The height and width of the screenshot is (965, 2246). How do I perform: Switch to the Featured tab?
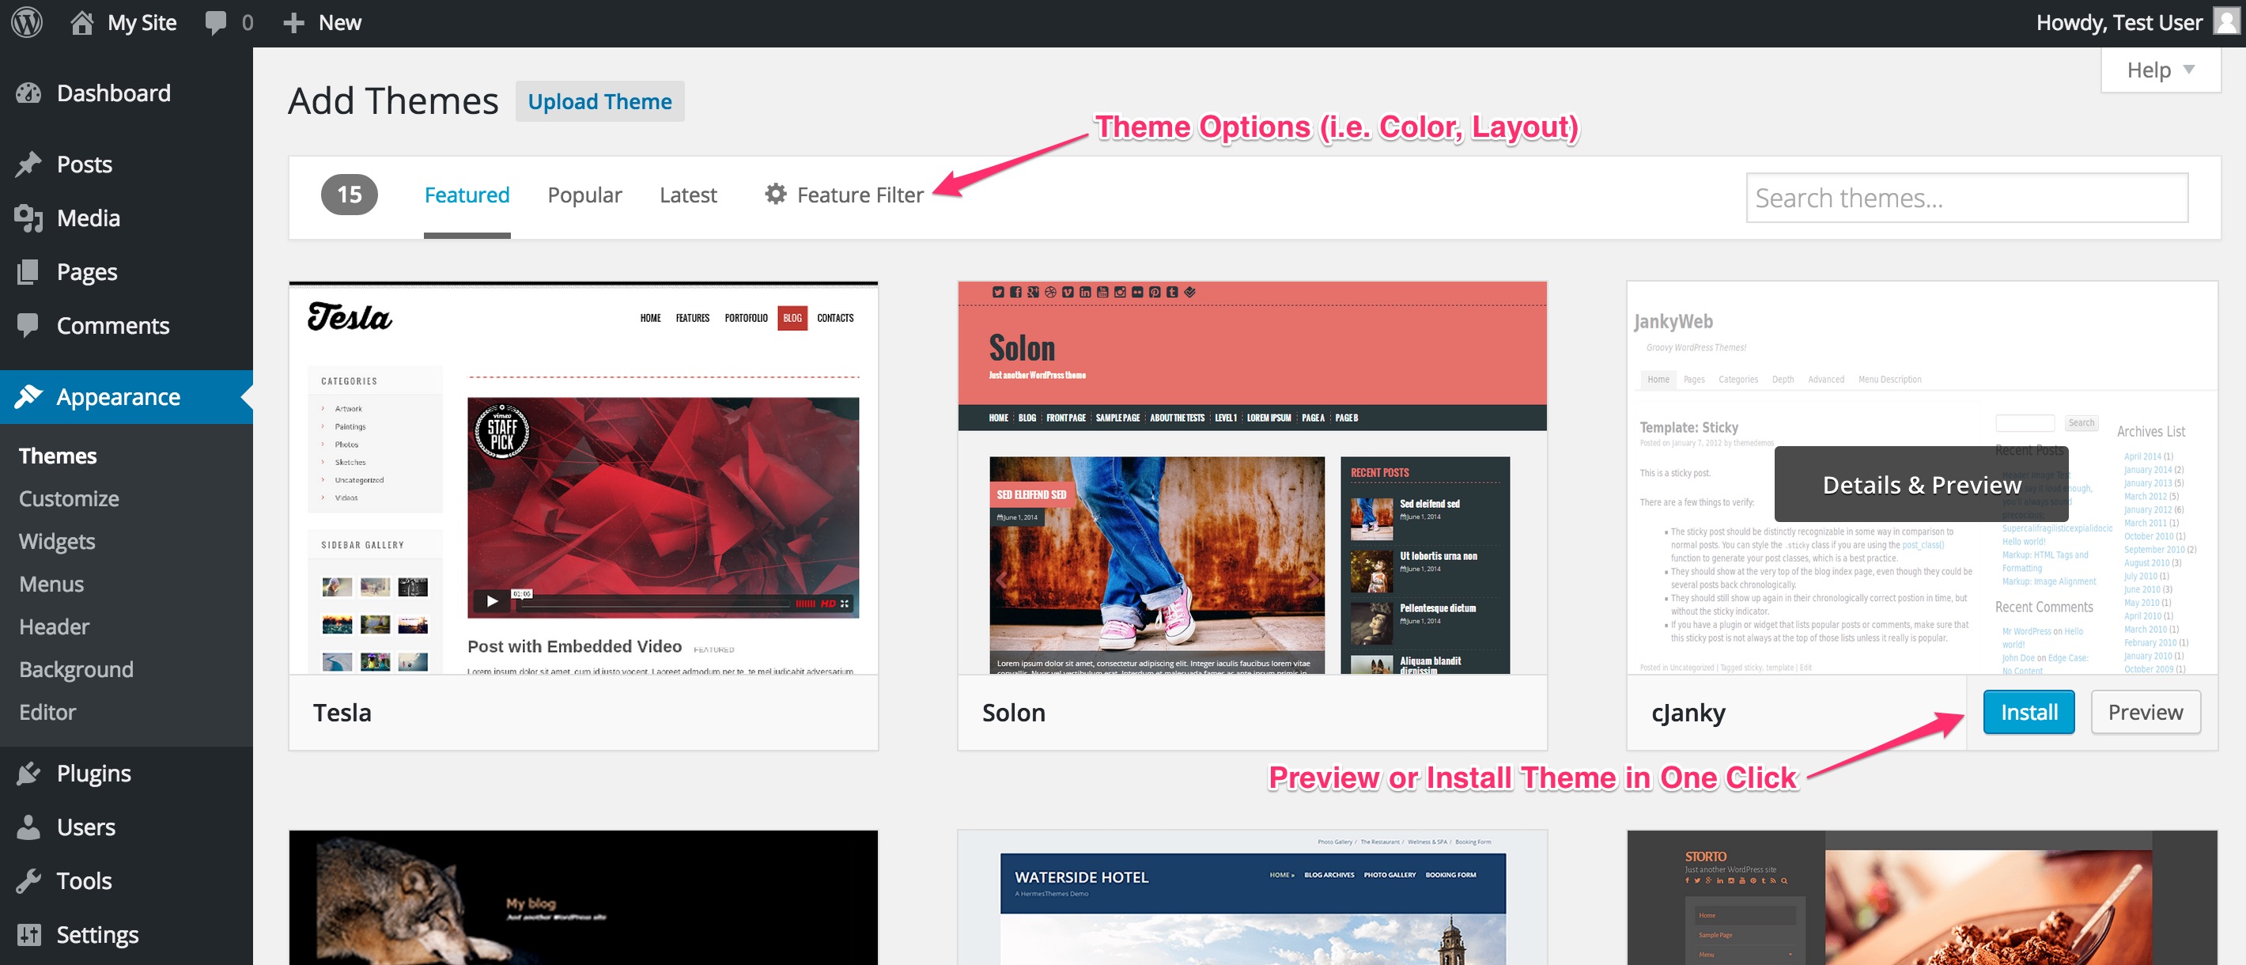click(x=467, y=195)
